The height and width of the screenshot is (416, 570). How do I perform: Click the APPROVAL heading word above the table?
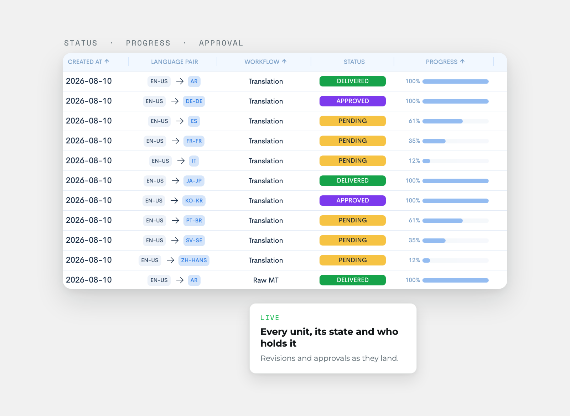point(221,43)
